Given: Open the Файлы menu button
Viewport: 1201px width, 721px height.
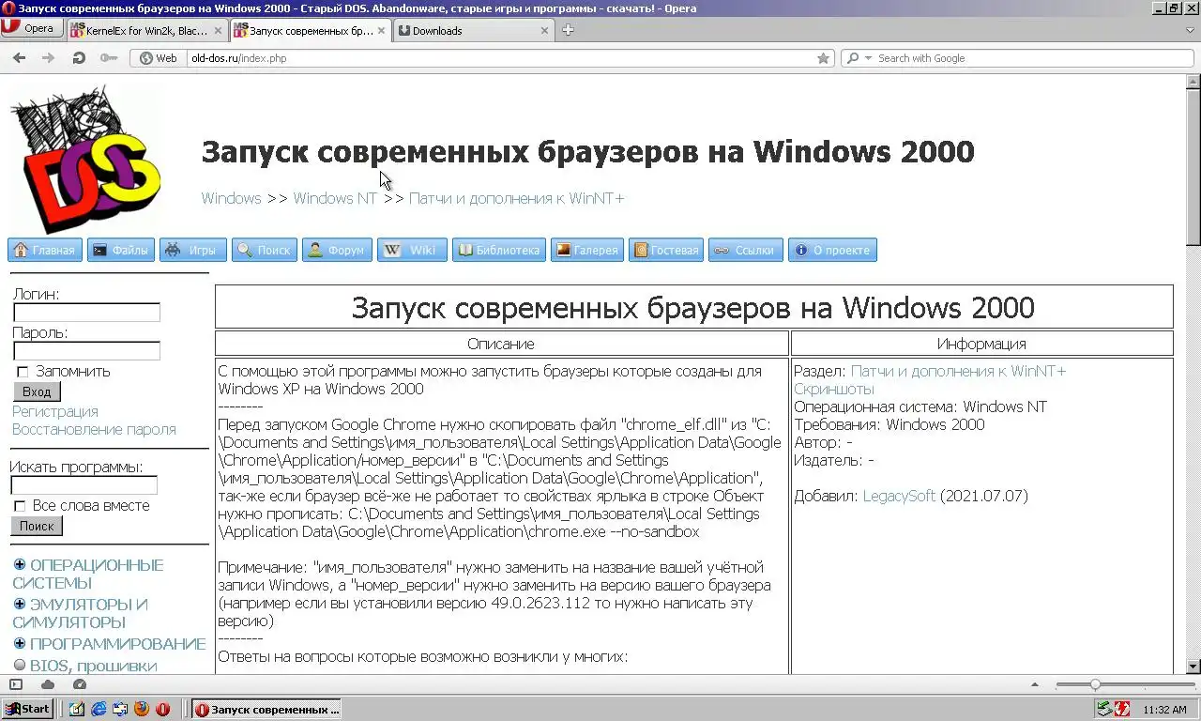Looking at the screenshot, I should [x=121, y=250].
